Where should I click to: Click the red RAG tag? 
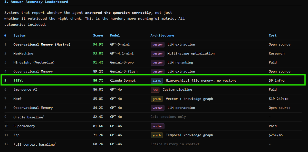(155, 90)
